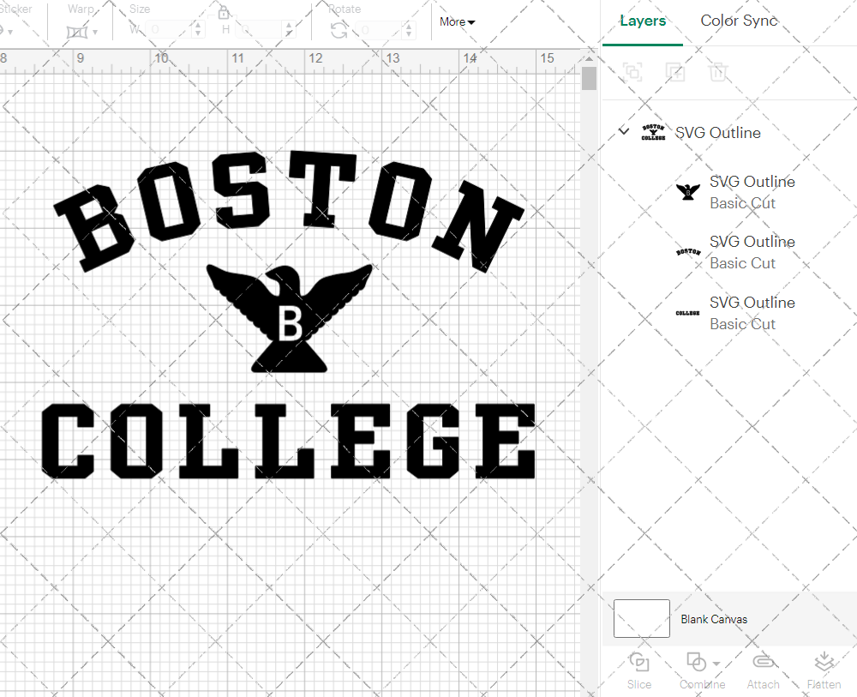Select the COLLEGE Basic Cut layer
This screenshot has width=857, height=697.
[751, 312]
